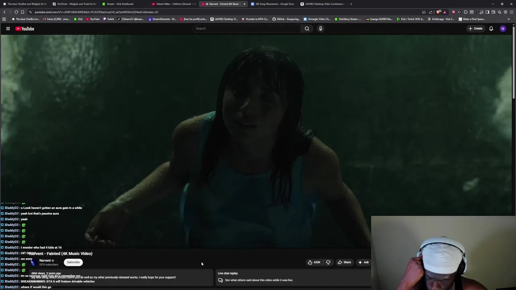
Task: Click the Share button under the video
Action: coord(344,262)
